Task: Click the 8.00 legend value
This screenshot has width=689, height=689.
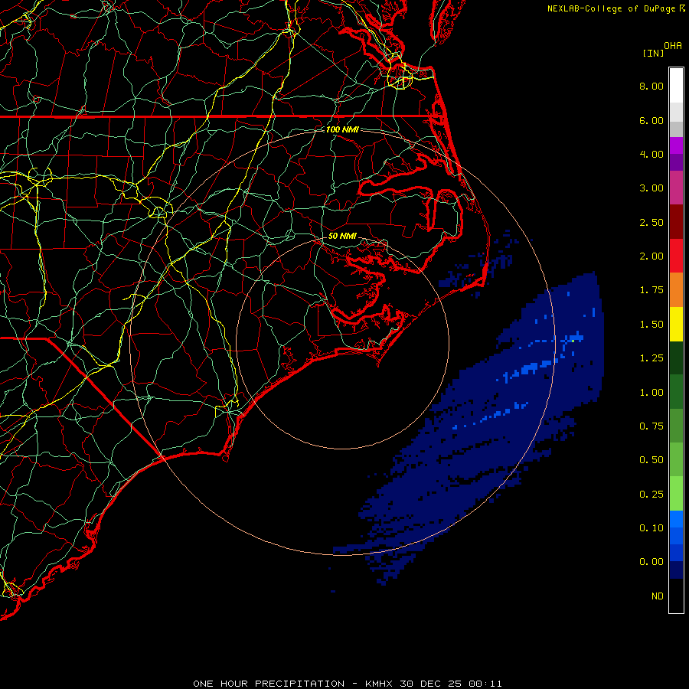Action: click(651, 86)
